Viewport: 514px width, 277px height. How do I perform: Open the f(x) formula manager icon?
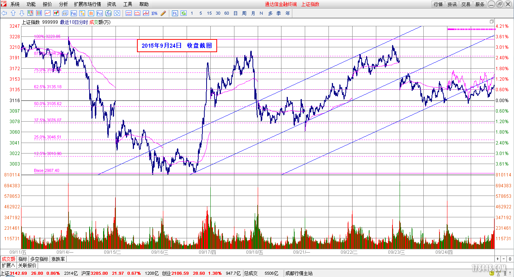click(108, 13)
